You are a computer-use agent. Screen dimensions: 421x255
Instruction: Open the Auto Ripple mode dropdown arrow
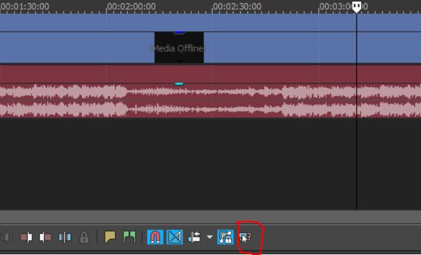click(x=210, y=237)
